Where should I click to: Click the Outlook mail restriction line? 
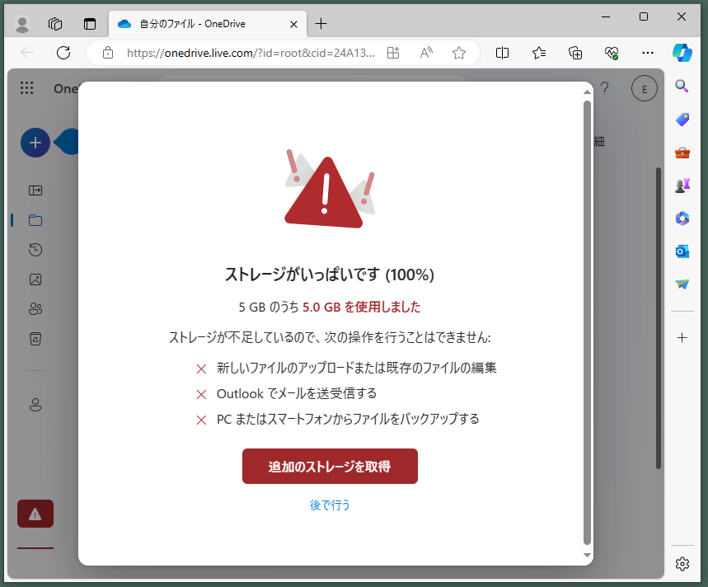[x=297, y=394]
